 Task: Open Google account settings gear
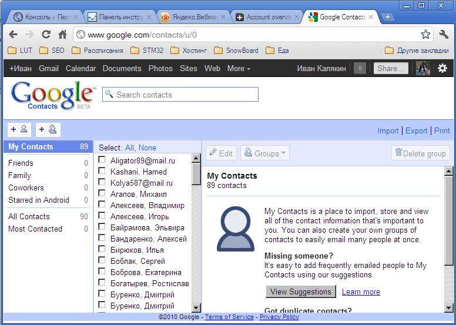point(442,68)
